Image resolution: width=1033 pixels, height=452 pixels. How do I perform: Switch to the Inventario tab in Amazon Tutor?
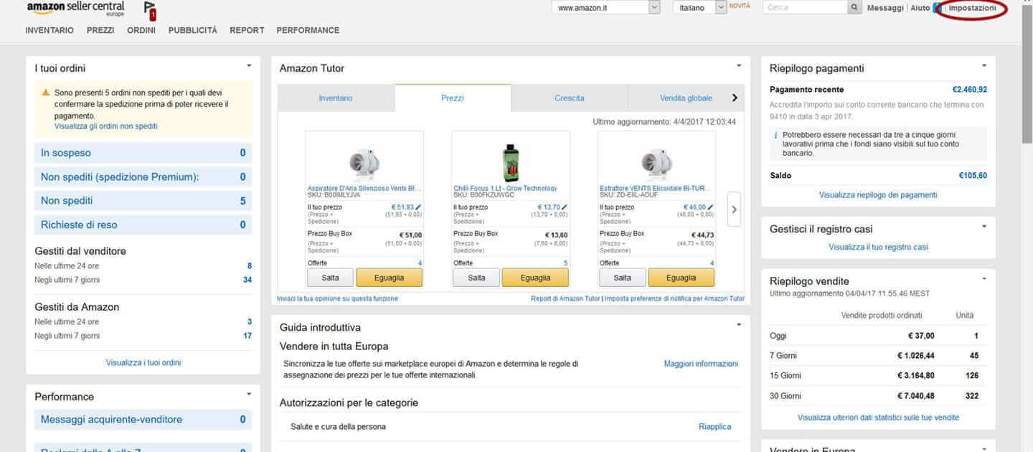tap(336, 98)
